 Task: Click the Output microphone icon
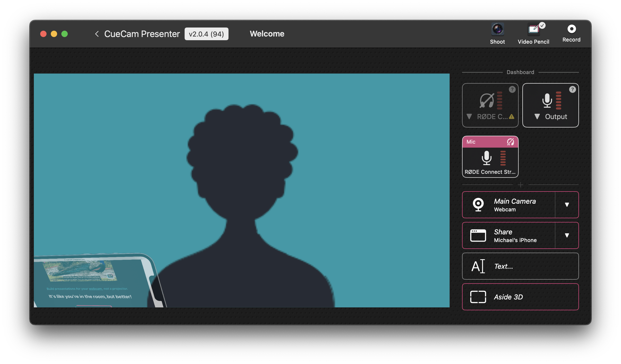click(547, 101)
